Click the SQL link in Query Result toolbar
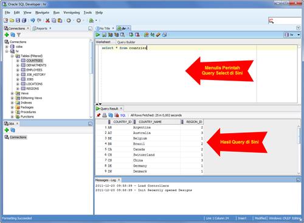304x223 pixels. tap(123, 115)
